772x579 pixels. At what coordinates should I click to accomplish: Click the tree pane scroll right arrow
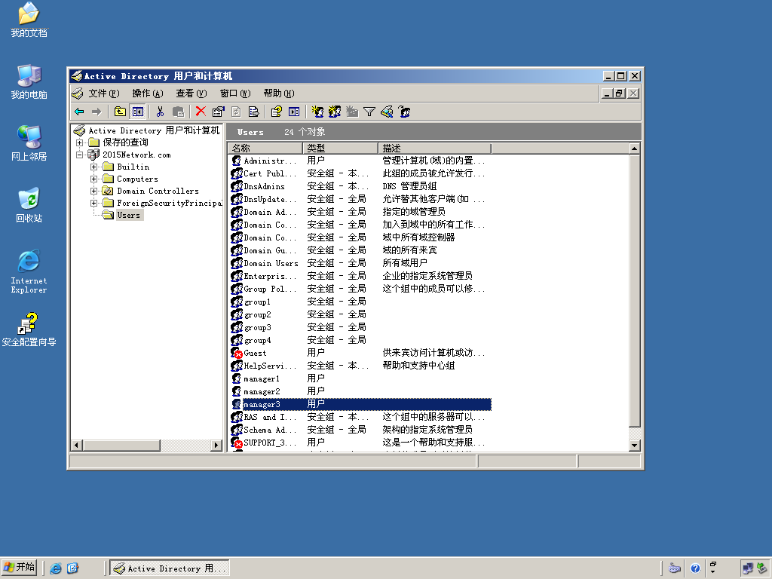[x=216, y=445]
